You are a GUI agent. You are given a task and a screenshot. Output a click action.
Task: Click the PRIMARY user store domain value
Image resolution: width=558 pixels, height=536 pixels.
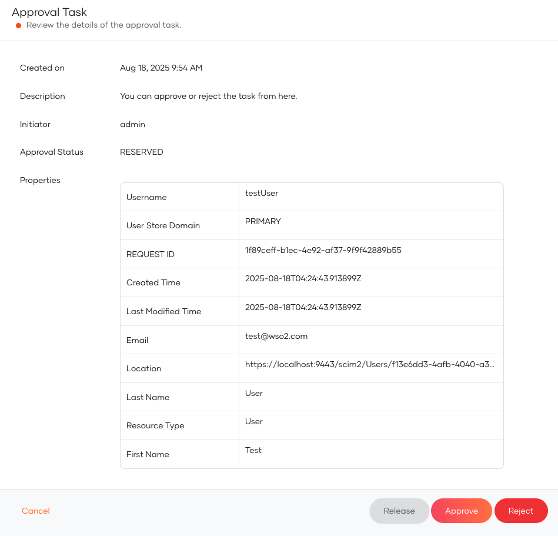click(x=263, y=222)
